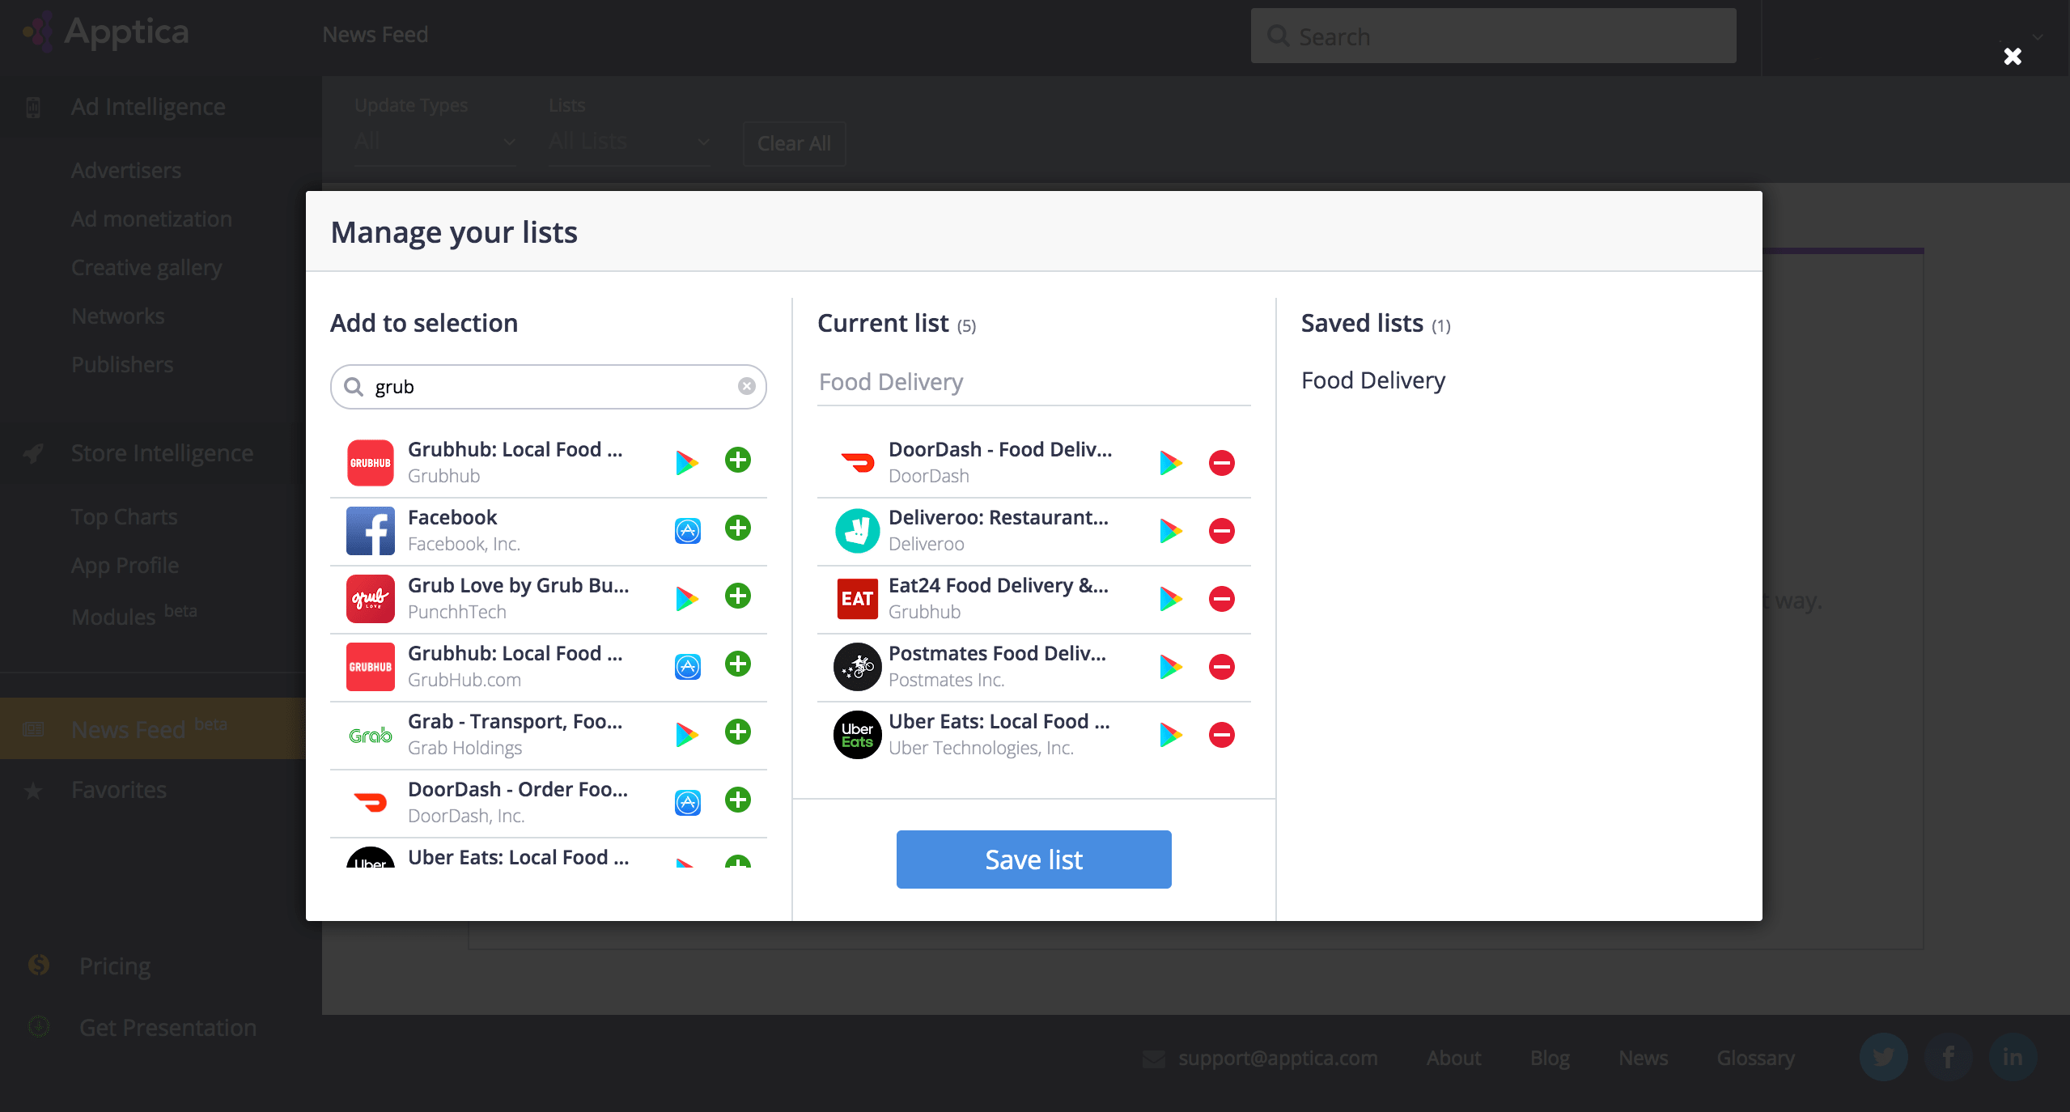Open Apptica LinkedIn footer icon
This screenshot has width=2070, height=1112.
pos(2013,1057)
